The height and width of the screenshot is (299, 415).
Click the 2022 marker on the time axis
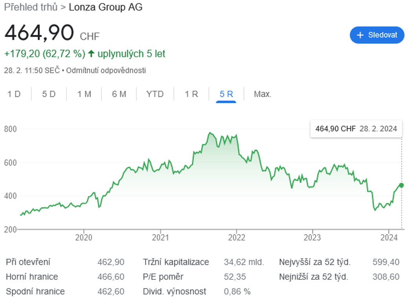237,237
